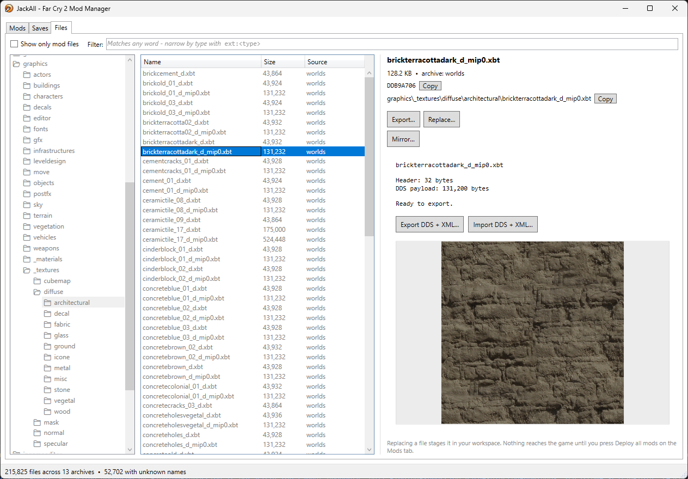Switch to the Saves tab
Viewport: 688px width, 479px height.
point(40,28)
